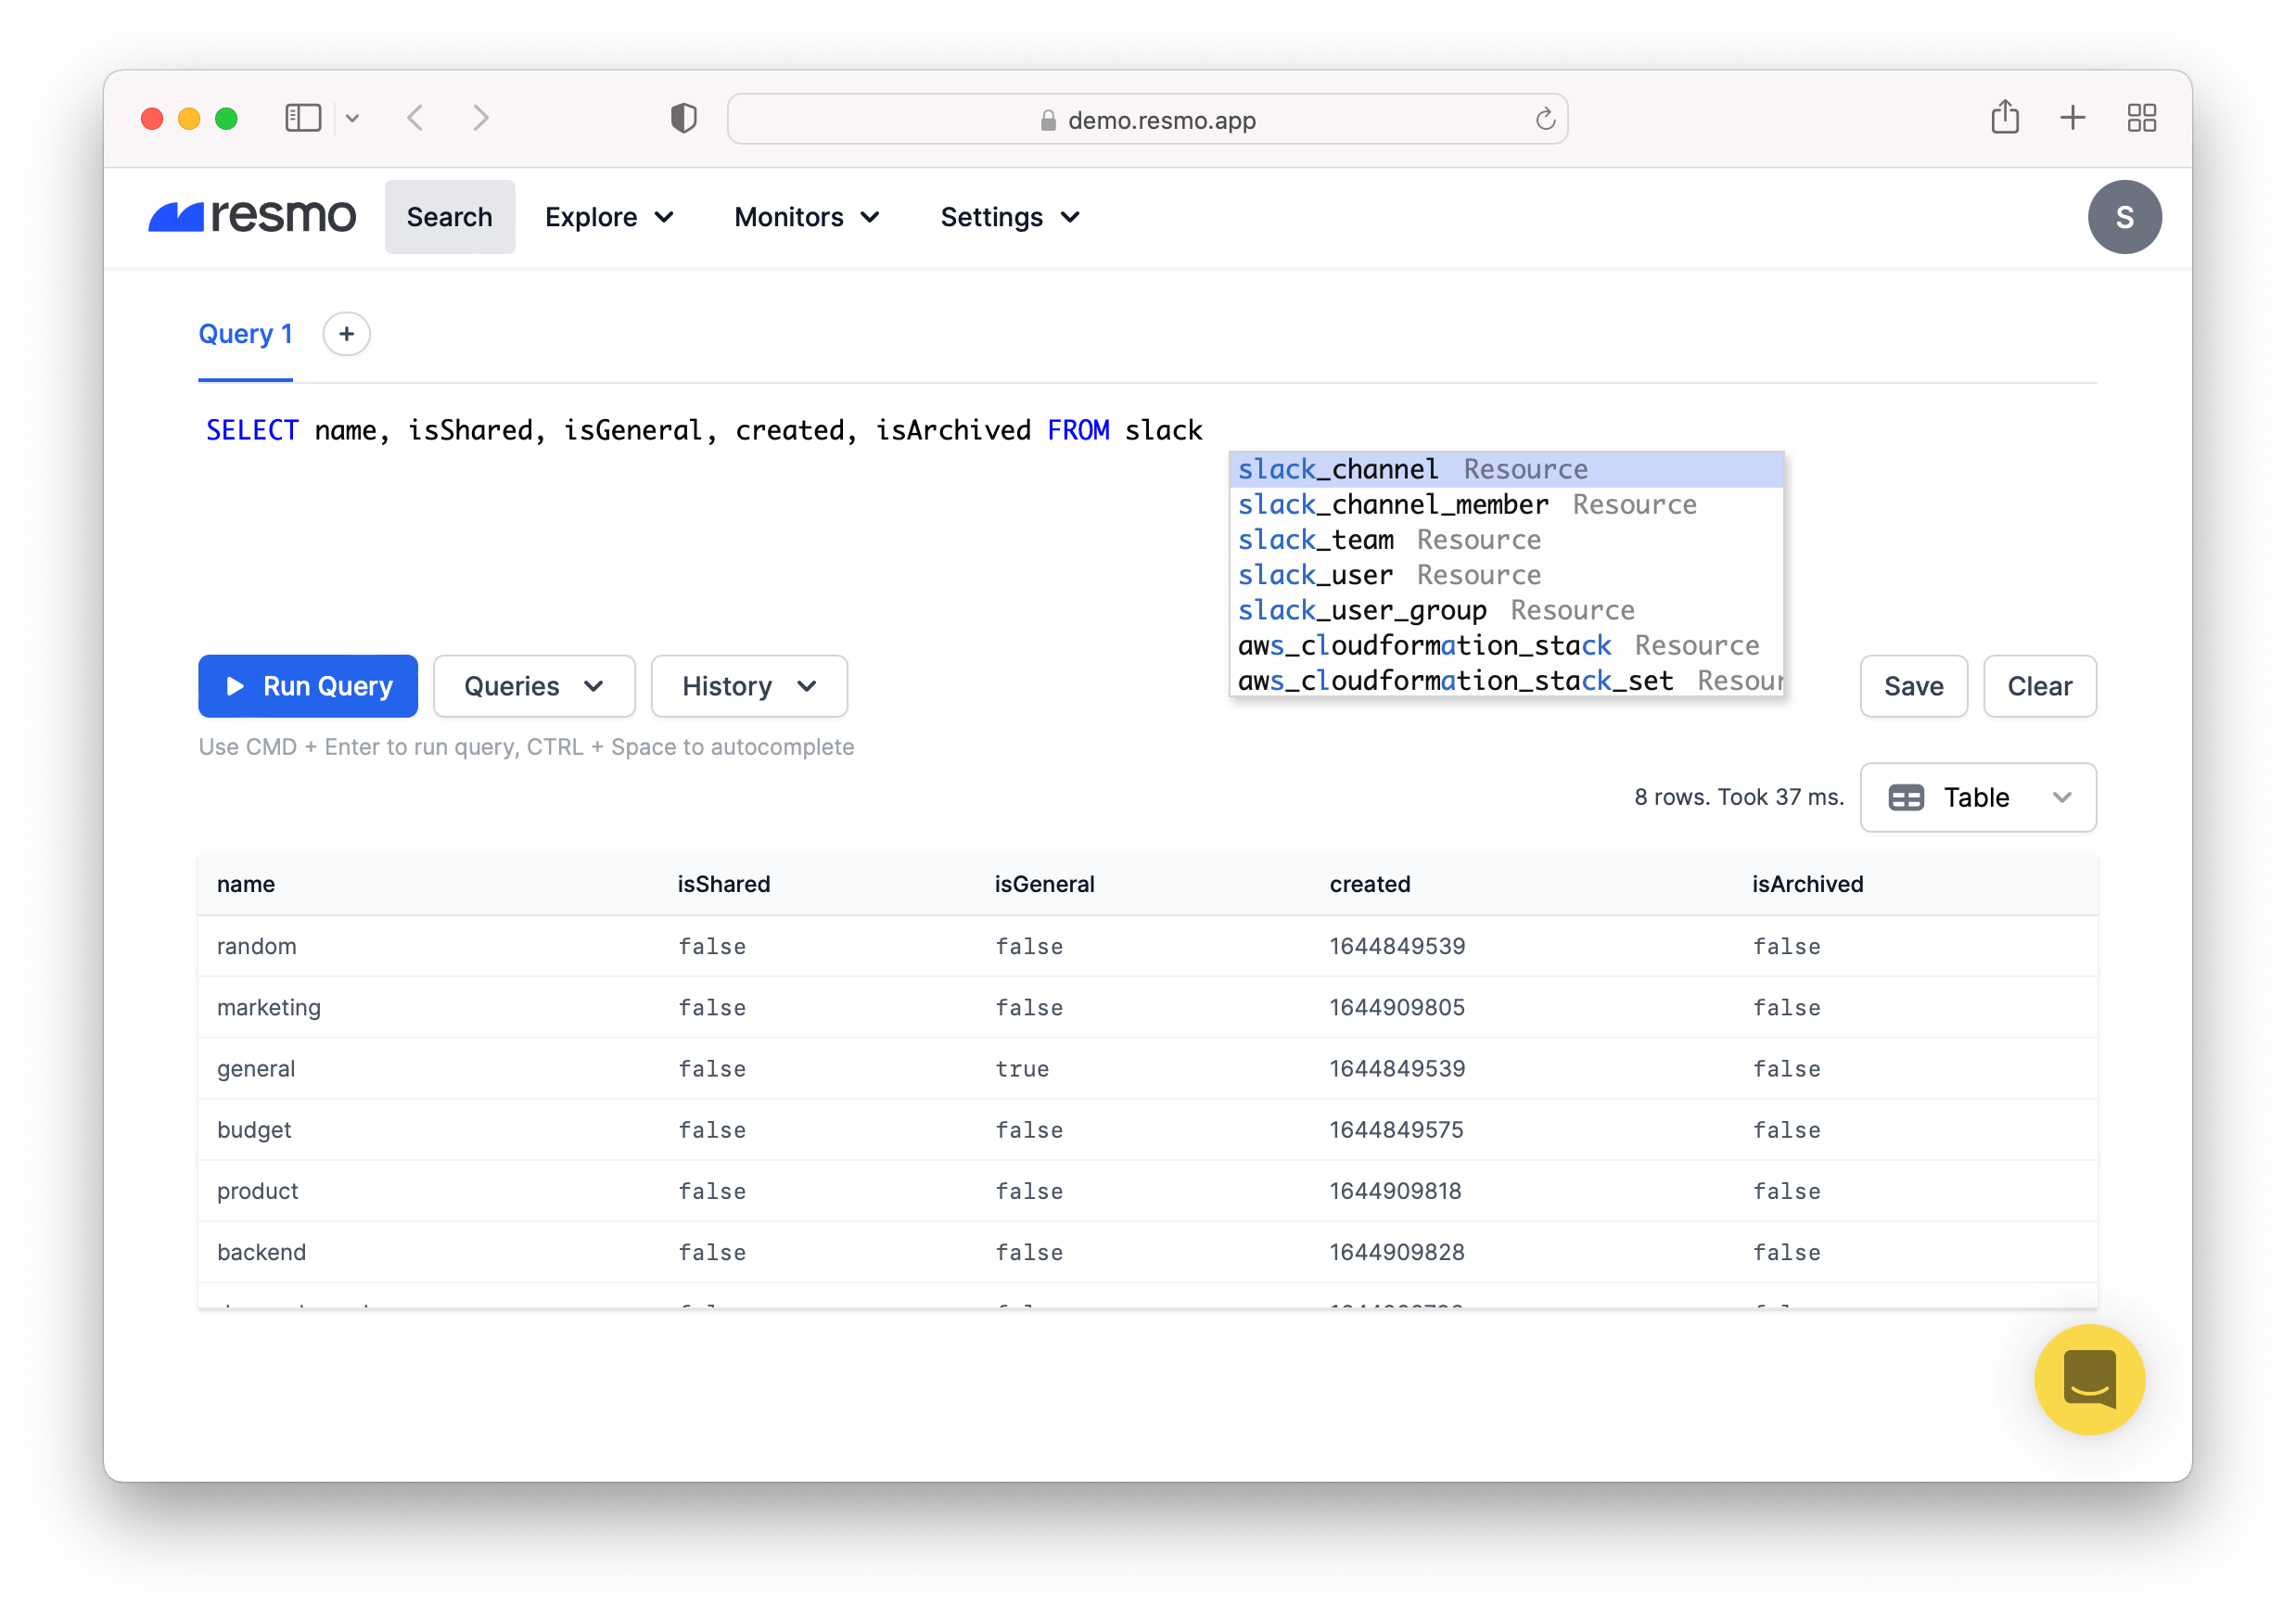Open the History dropdown
2296x1619 pixels.
click(749, 686)
